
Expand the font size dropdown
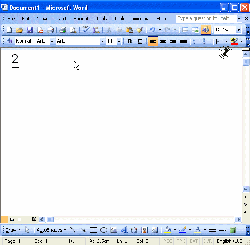[119, 41]
